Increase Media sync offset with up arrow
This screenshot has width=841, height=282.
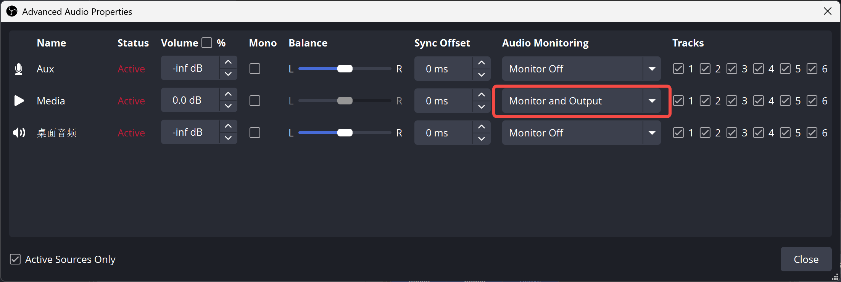pyautogui.click(x=482, y=95)
